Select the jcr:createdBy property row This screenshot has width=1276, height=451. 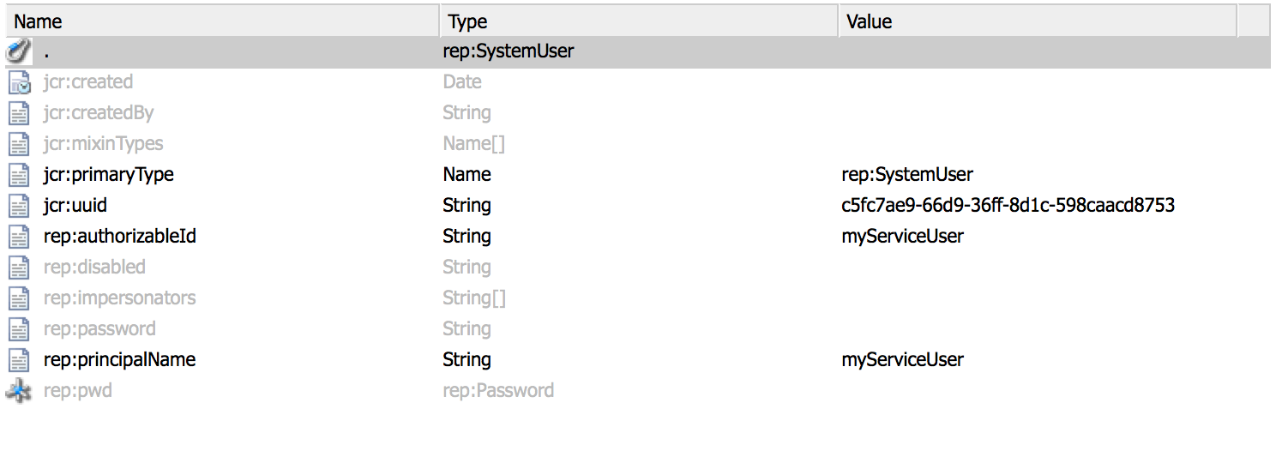click(99, 113)
